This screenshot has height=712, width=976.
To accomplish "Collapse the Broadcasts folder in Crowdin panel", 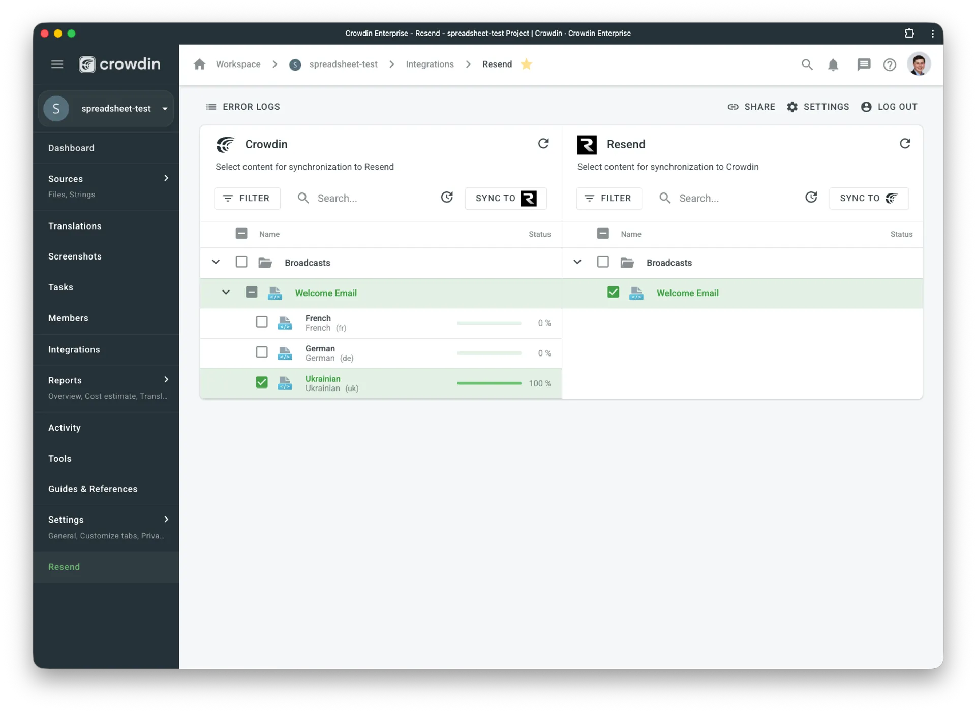I will 216,262.
